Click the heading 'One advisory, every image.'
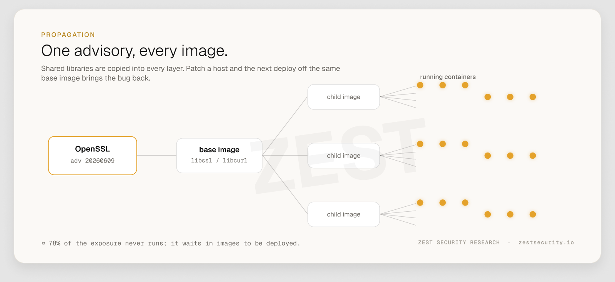Screen dimensions: 615x282 135,51
